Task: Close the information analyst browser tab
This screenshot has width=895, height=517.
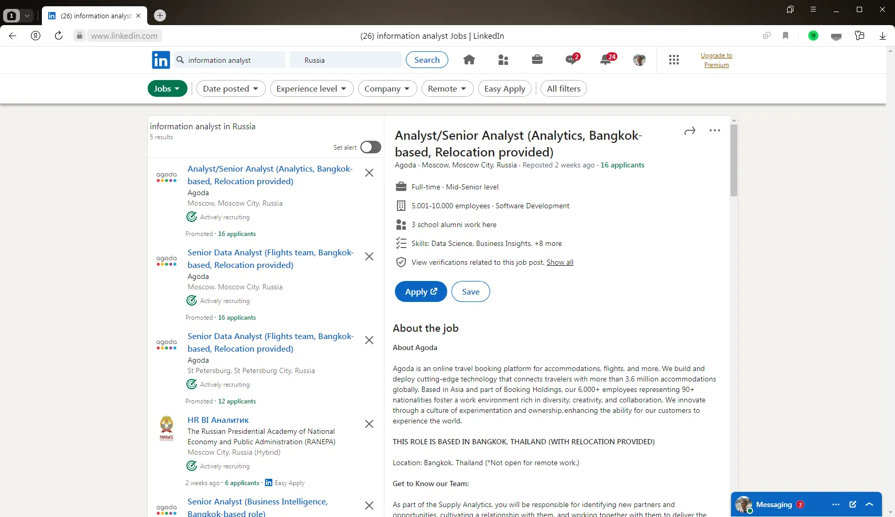Action: [138, 16]
